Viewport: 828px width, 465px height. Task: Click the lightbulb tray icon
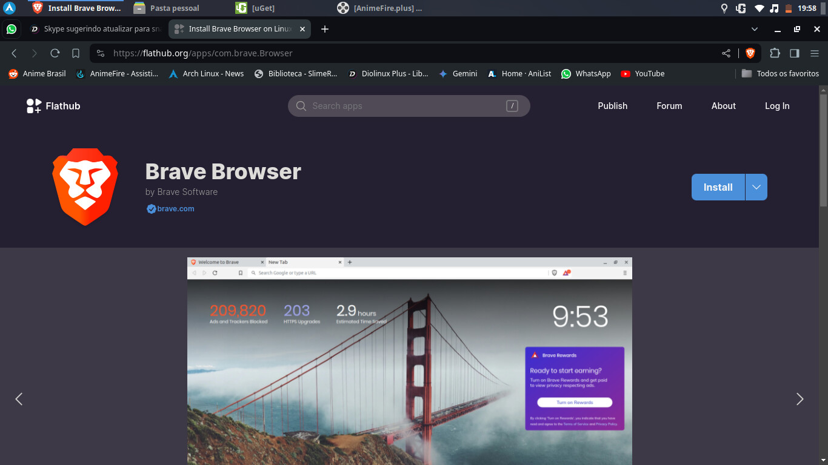point(724,8)
